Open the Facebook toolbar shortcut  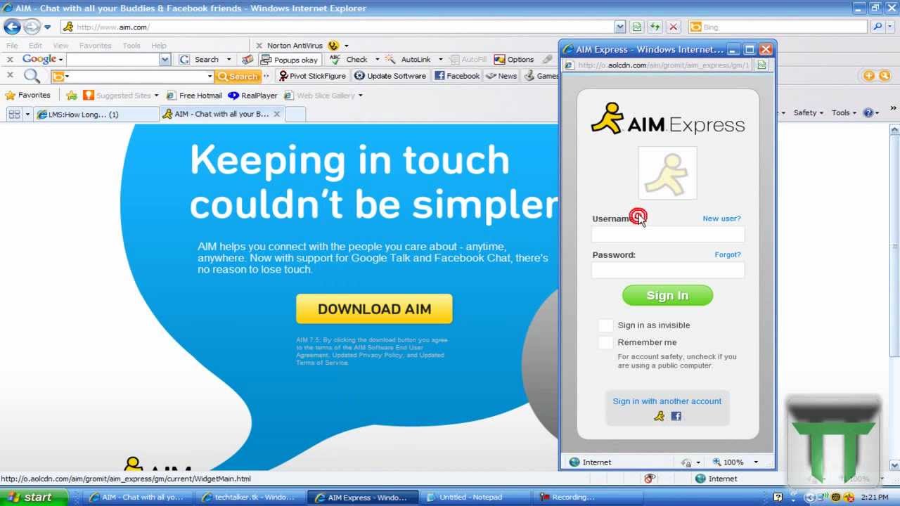click(x=457, y=76)
